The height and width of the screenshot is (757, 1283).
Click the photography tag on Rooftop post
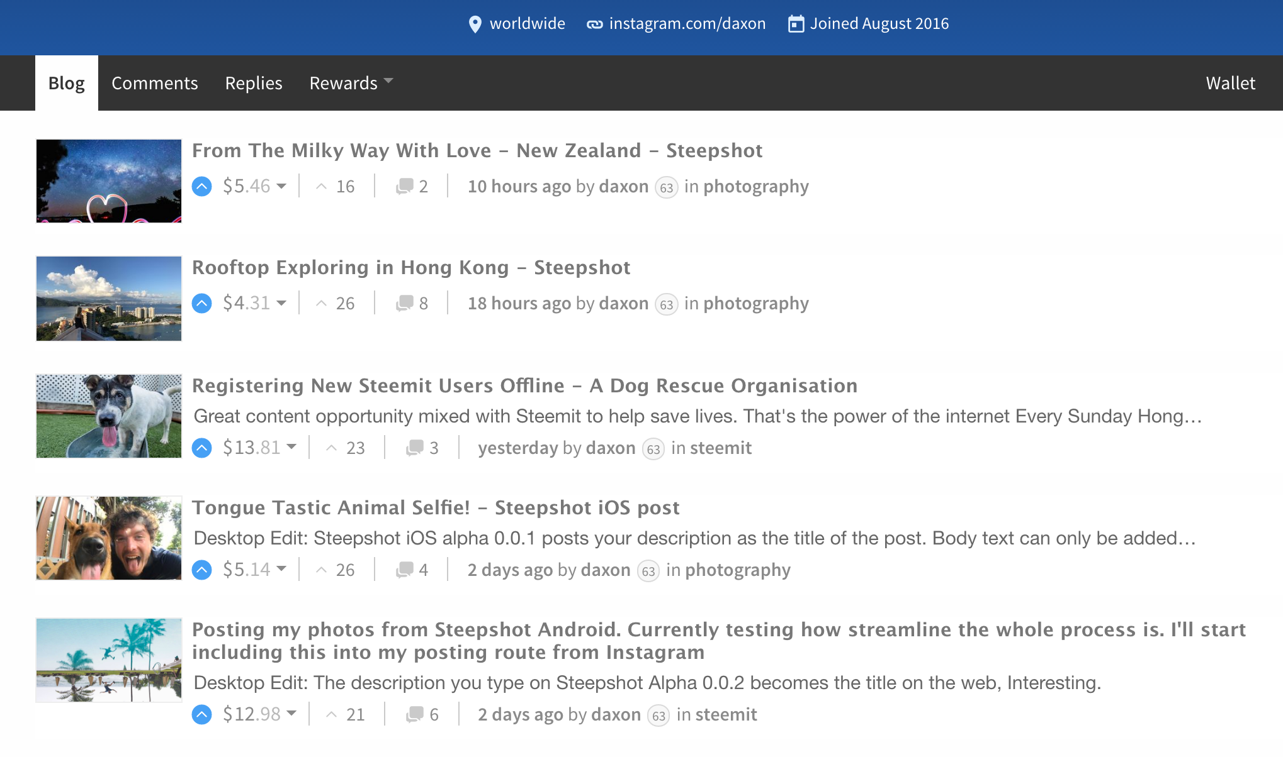(756, 304)
